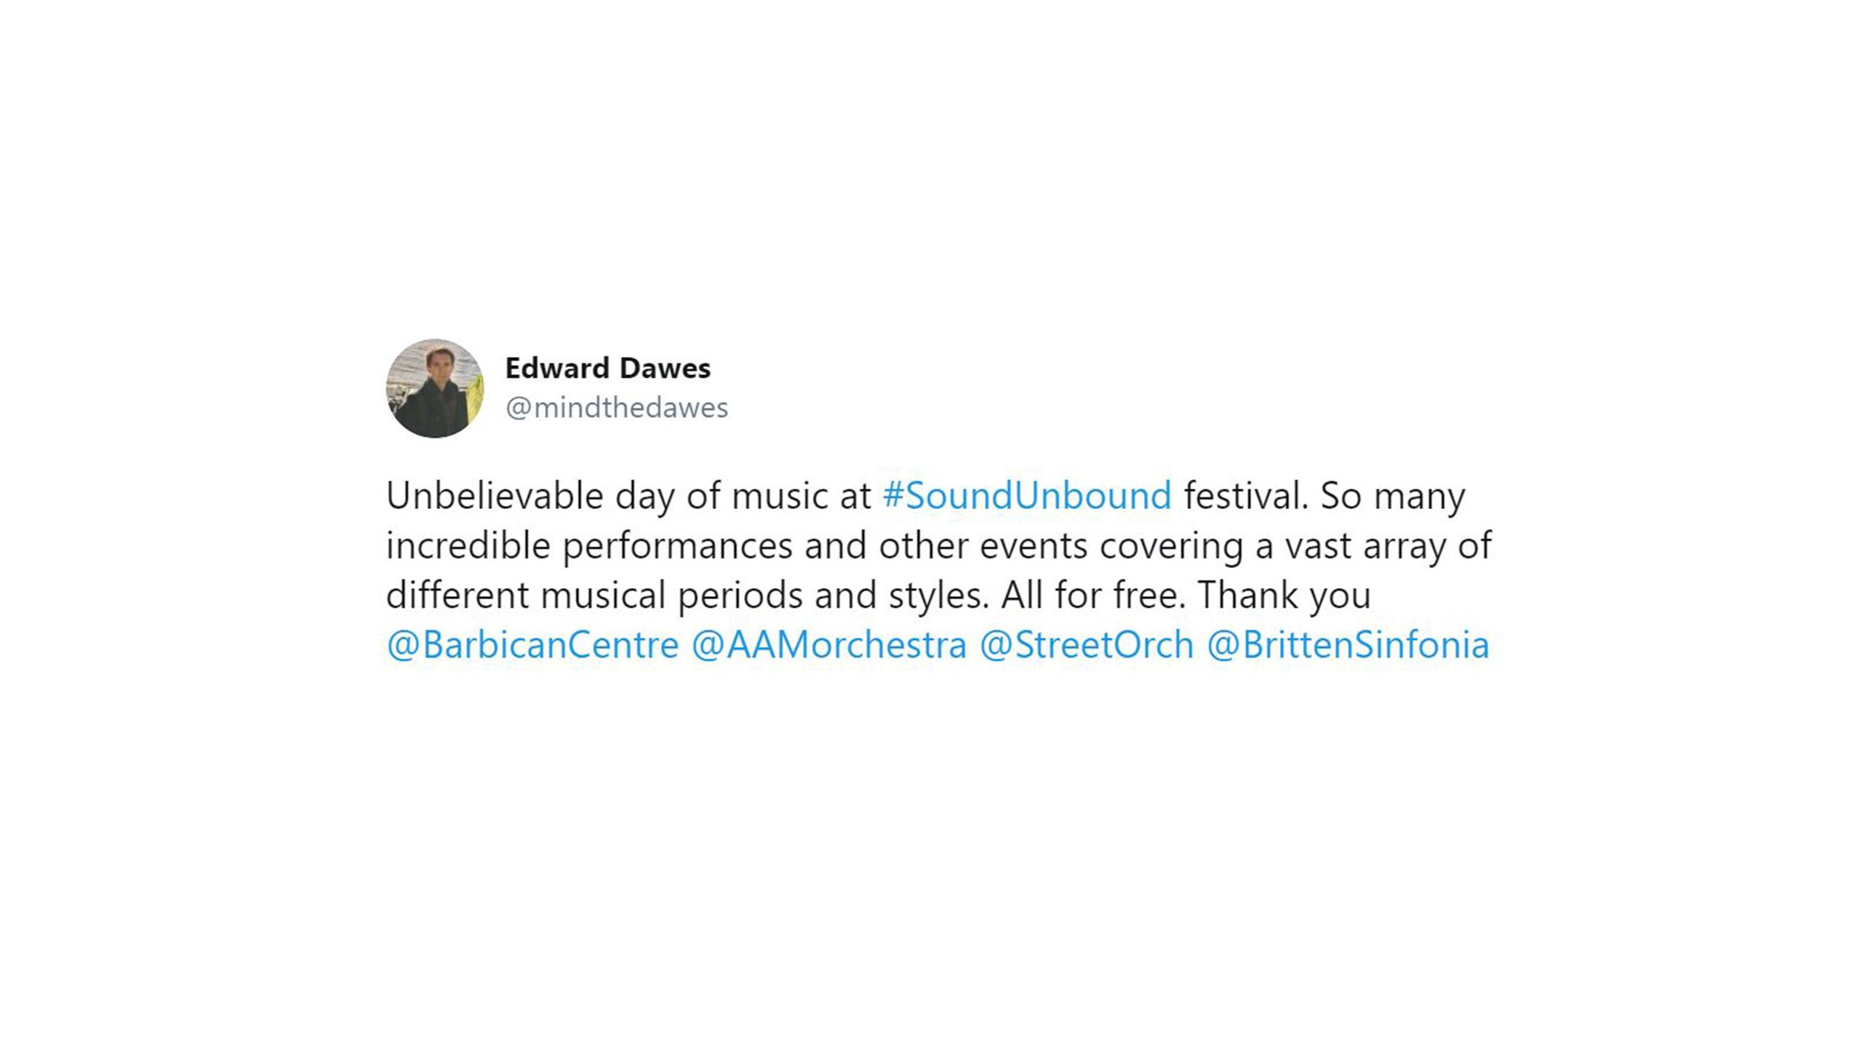Click the "Thank you" text
This screenshot has height=1047, width=1862.
click(1284, 595)
